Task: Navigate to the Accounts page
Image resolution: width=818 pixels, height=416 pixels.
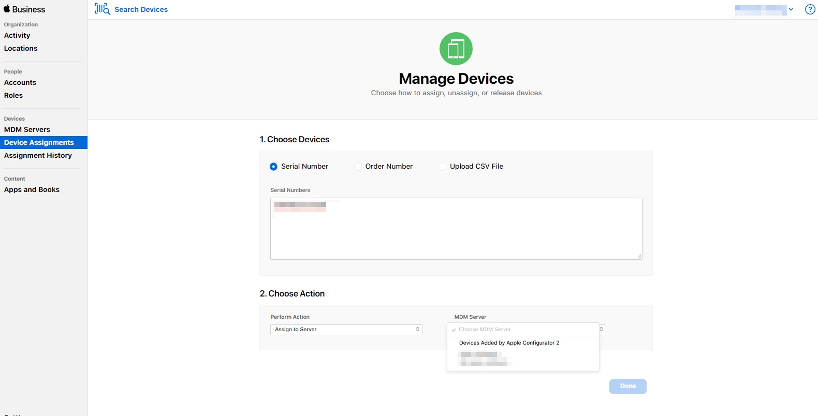Action: (20, 82)
